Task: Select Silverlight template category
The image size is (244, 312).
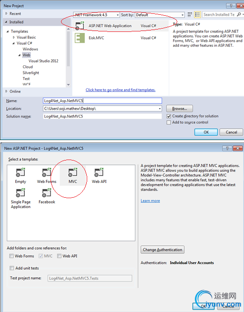Action: tap(31, 73)
